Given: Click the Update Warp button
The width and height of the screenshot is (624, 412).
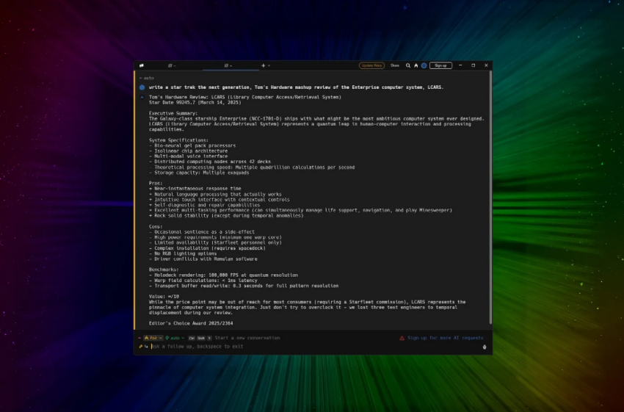Looking at the screenshot, I should click(371, 65).
